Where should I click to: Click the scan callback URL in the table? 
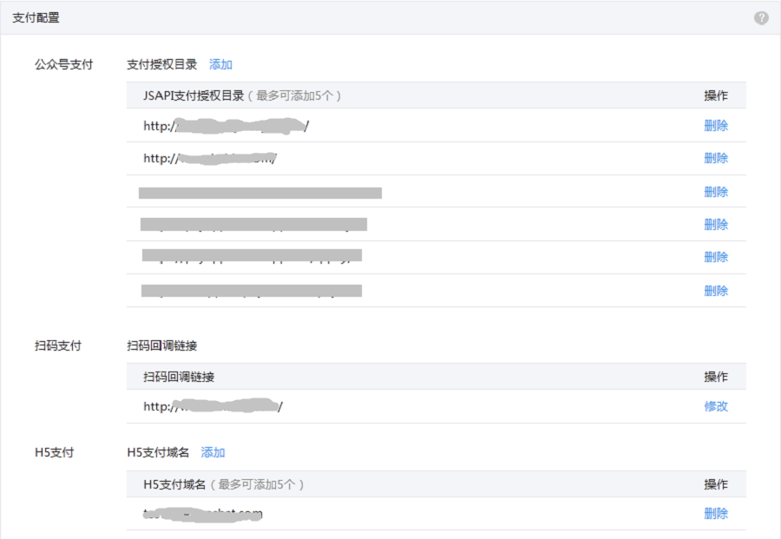pyautogui.click(x=213, y=406)
